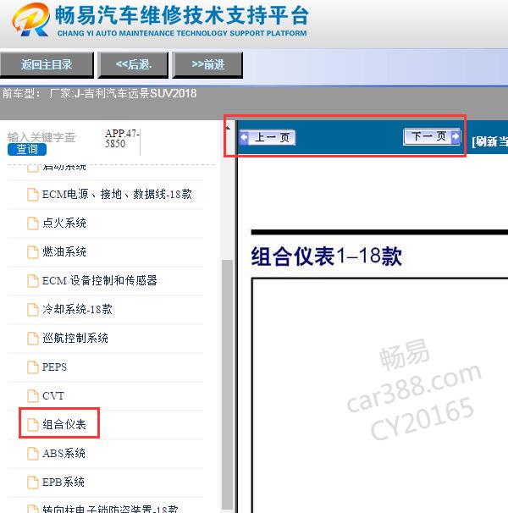Click document icon beside CVT
This screenshot has height=513, width=508.
pyautogui.click(x=33, y=396)
